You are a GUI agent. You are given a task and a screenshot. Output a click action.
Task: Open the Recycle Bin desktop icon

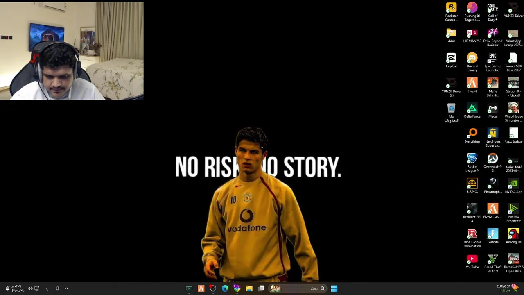[x=451, y=113]
